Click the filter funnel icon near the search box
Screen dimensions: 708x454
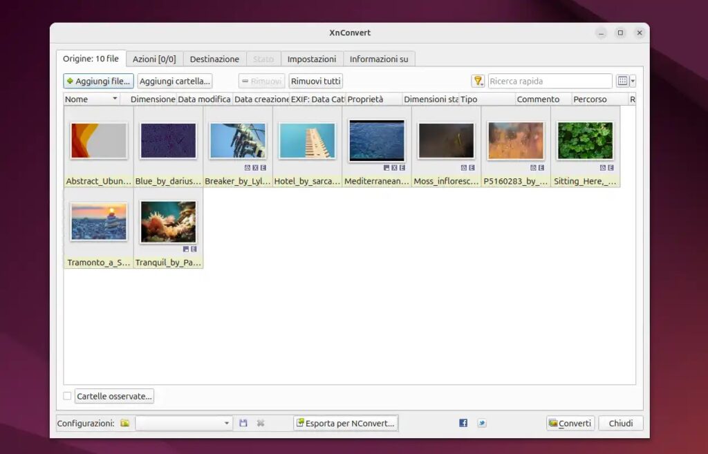pyautogui.click(x=478, y=81)
